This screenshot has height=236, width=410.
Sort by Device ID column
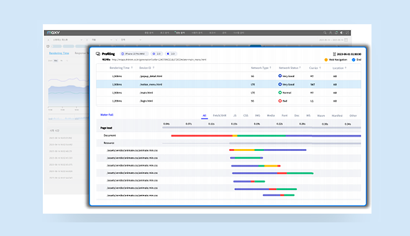[147, 68]
